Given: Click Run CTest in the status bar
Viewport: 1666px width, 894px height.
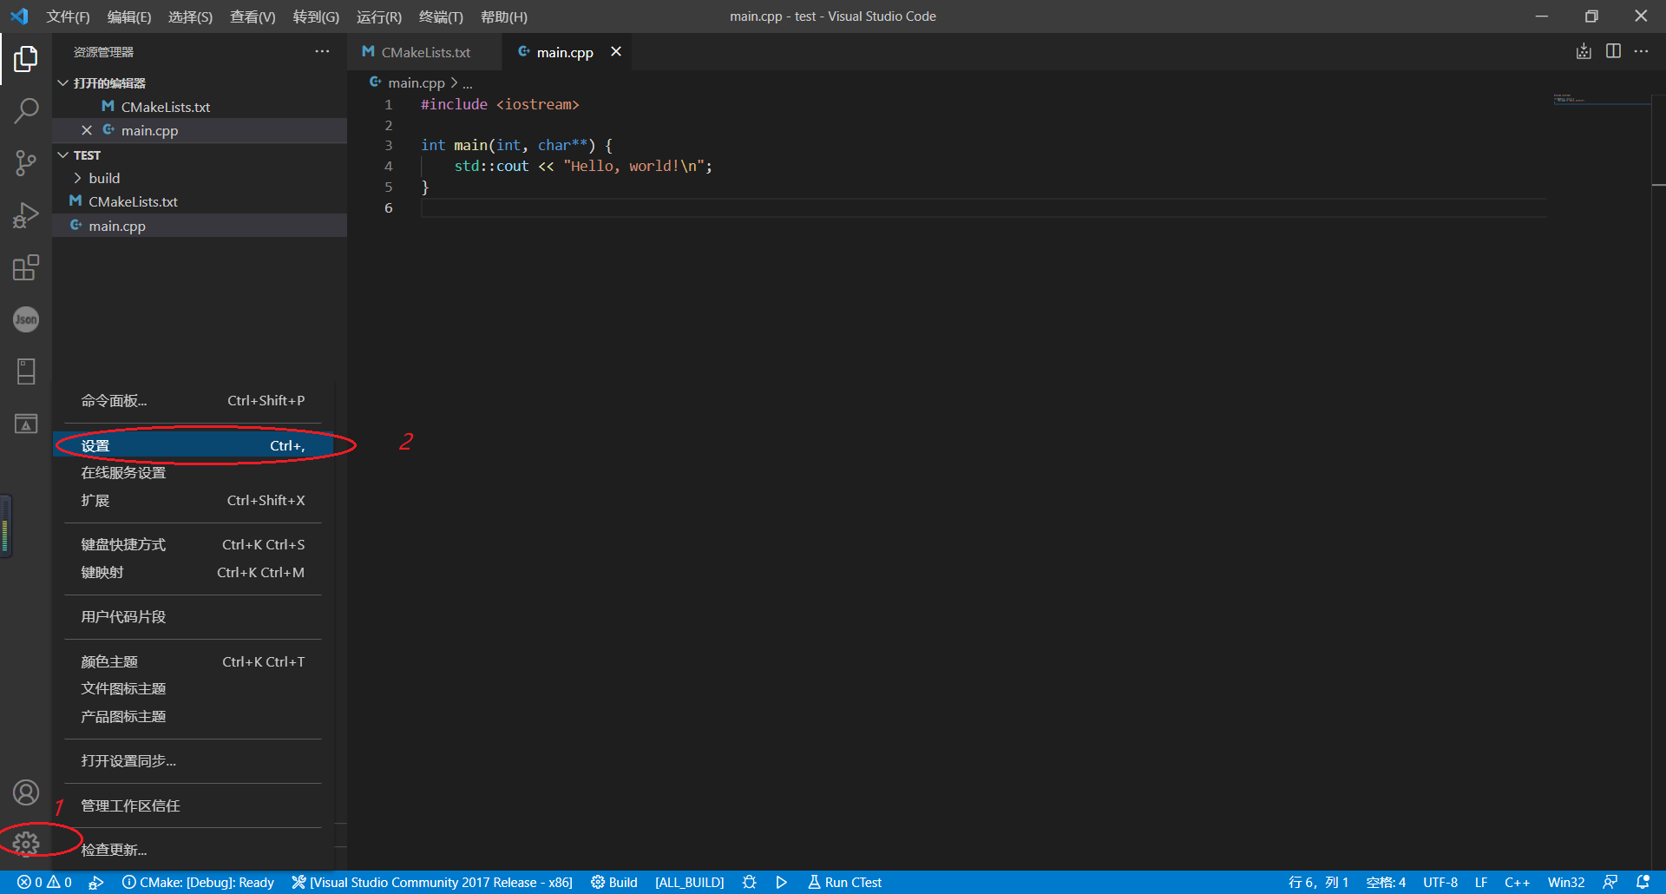Looking at the screenshot, I should (843, 882).
